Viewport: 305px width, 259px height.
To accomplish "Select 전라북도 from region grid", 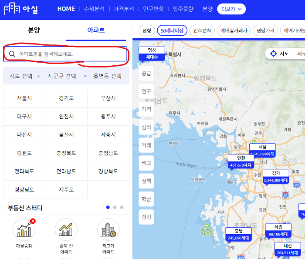I will click(x=24, y=171).
